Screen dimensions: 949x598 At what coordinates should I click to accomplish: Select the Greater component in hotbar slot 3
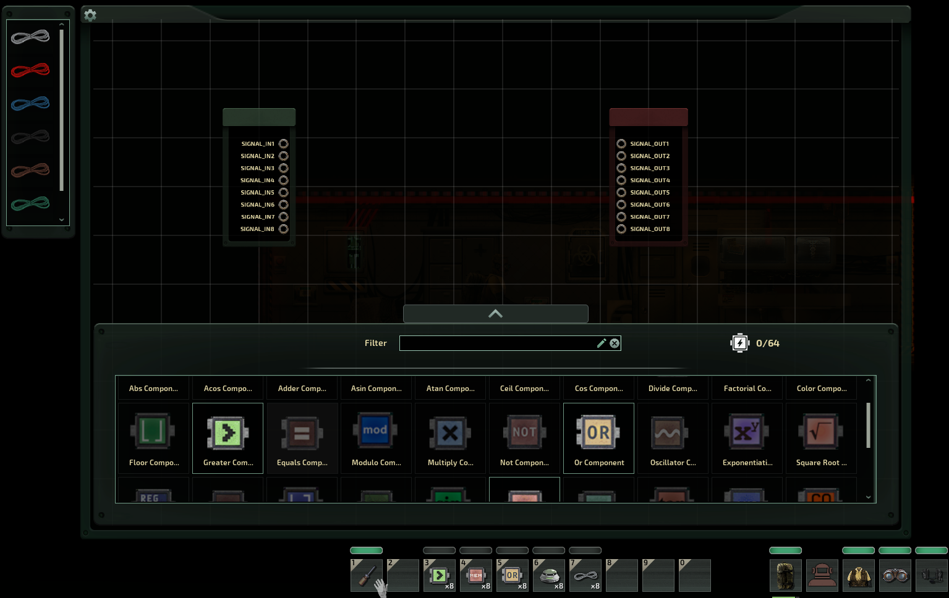(x=440, y=576)
